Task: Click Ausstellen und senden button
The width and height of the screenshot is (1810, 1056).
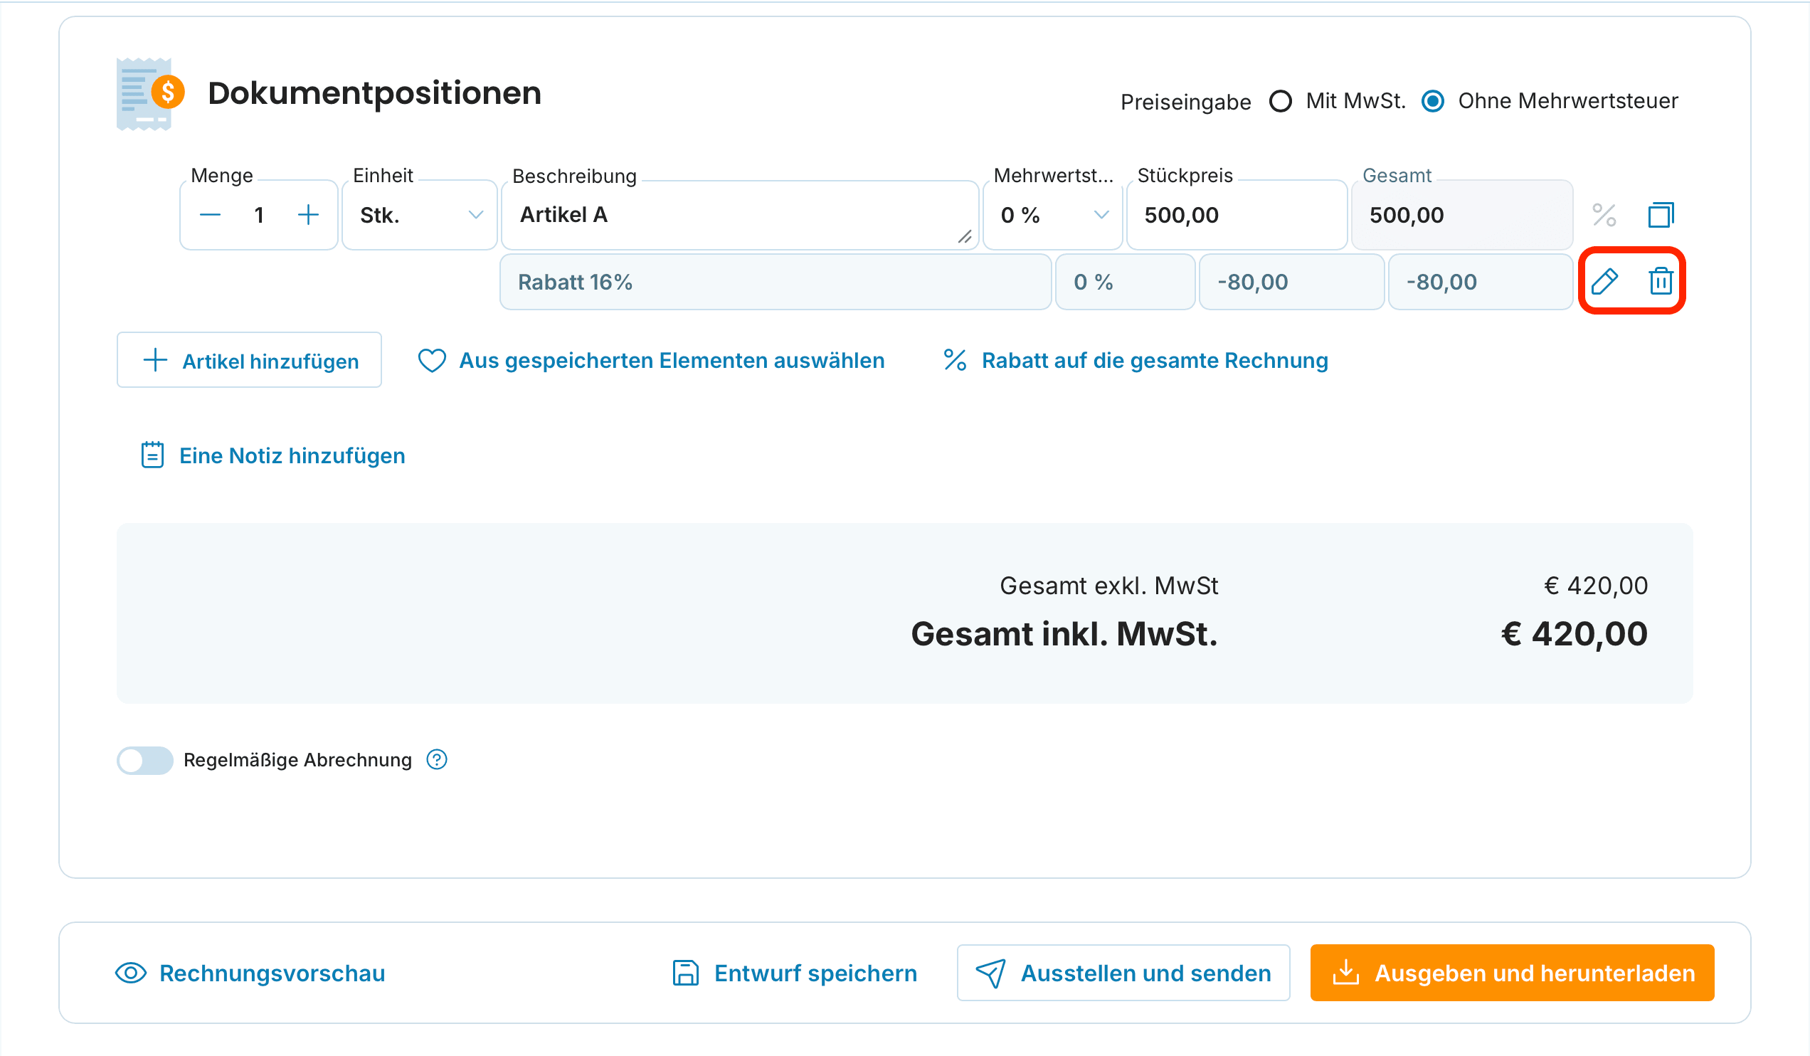Action: [x=1123, y=973]
